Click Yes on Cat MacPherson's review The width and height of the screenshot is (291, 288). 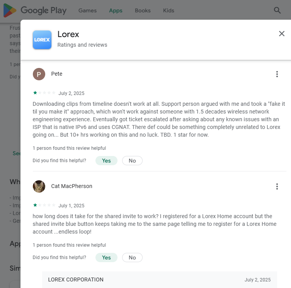(x=106, y=258)
